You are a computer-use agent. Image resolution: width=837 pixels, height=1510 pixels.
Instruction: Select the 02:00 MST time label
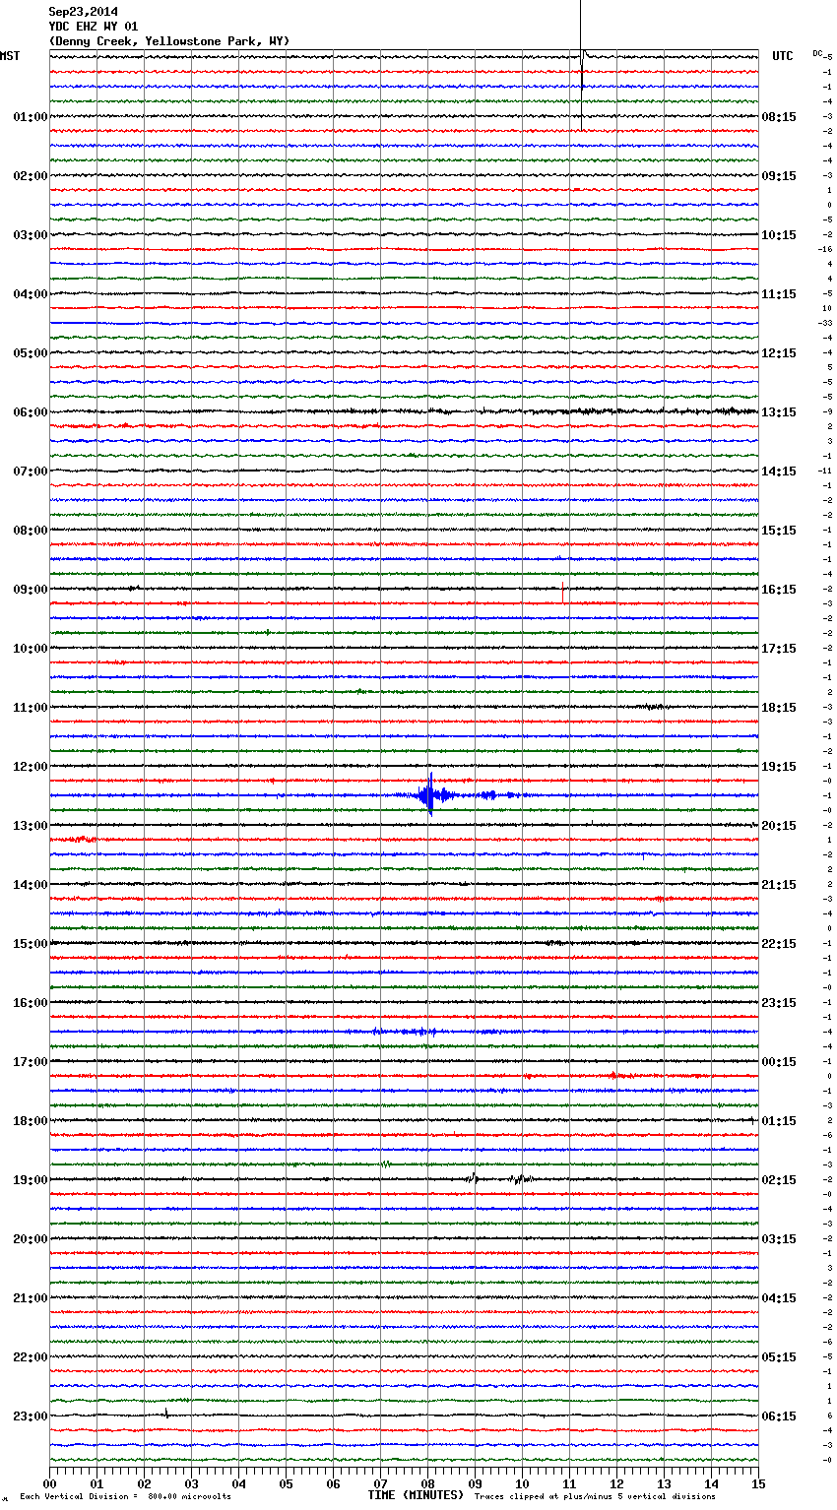click(x=31, y=176)
